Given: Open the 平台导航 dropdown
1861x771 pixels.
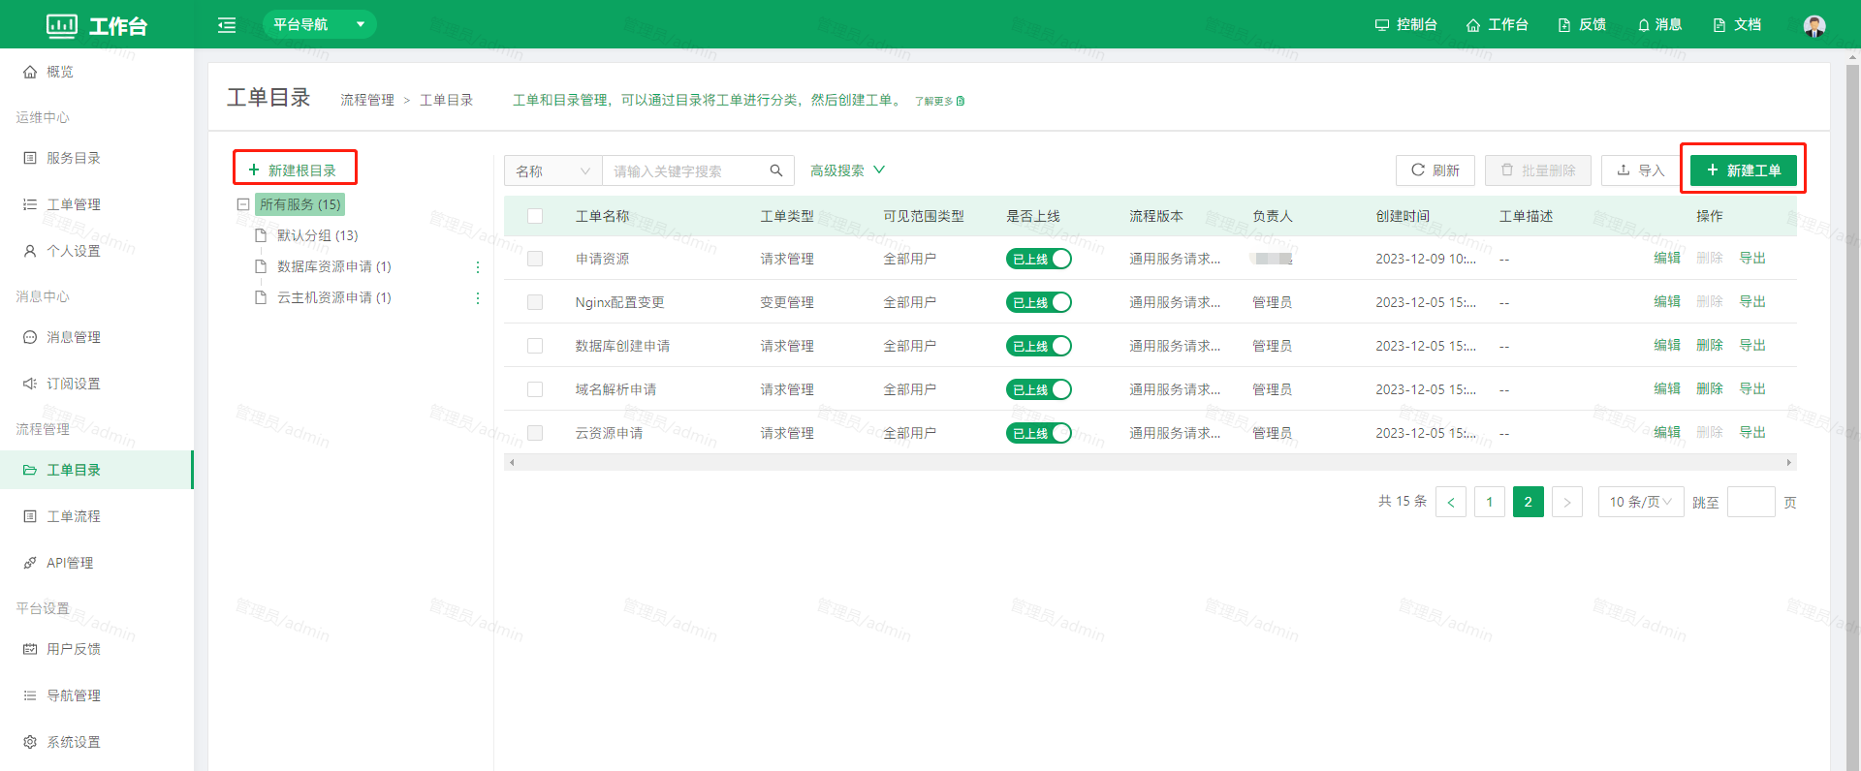Looking at the screenshot, I should click(320, 24).
